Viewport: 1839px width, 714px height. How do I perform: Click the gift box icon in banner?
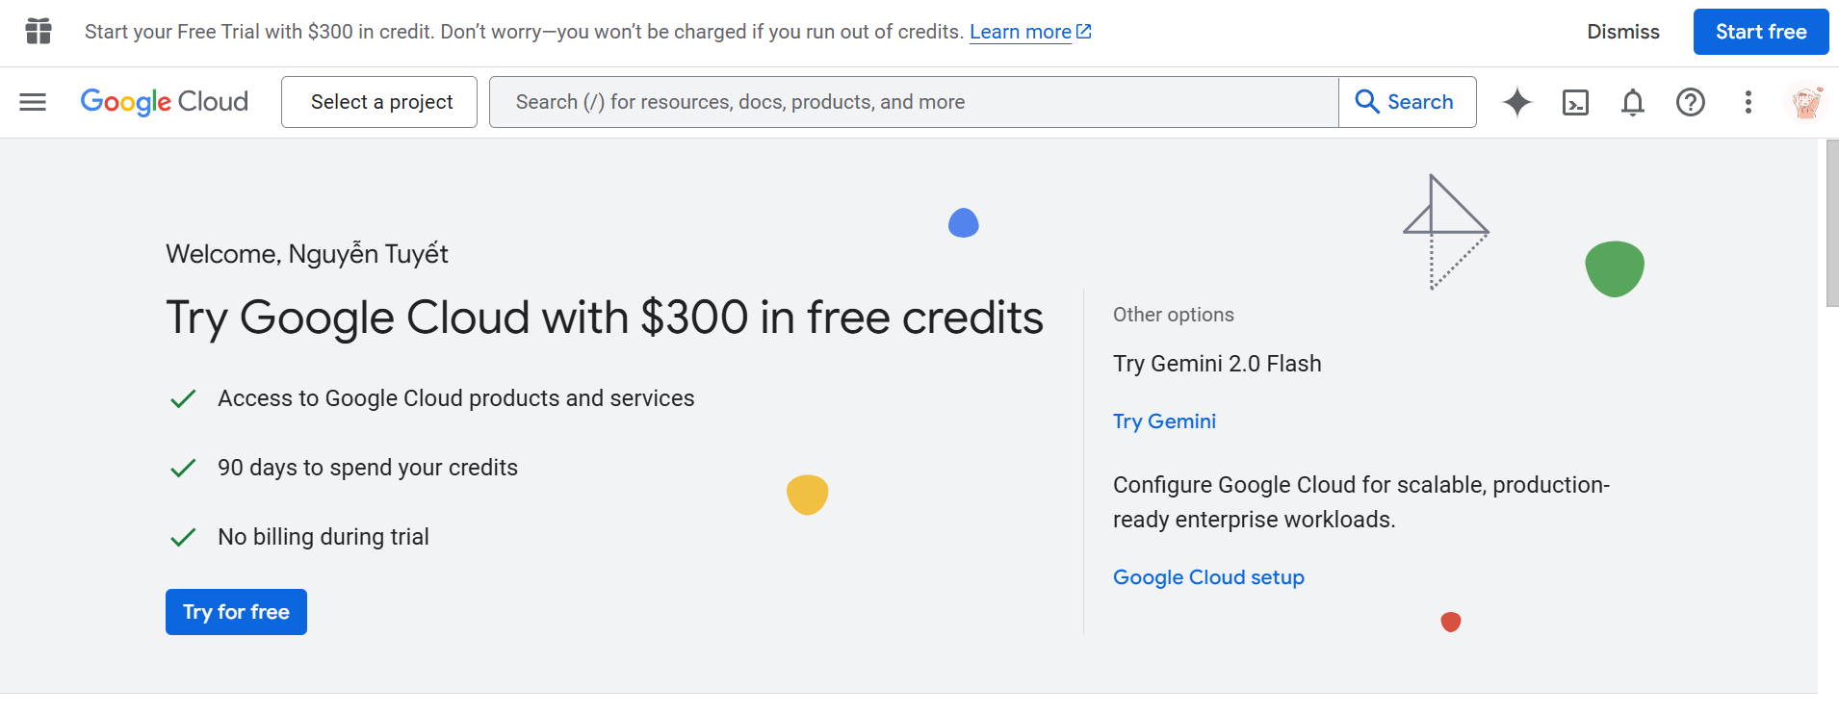[39, 32]
